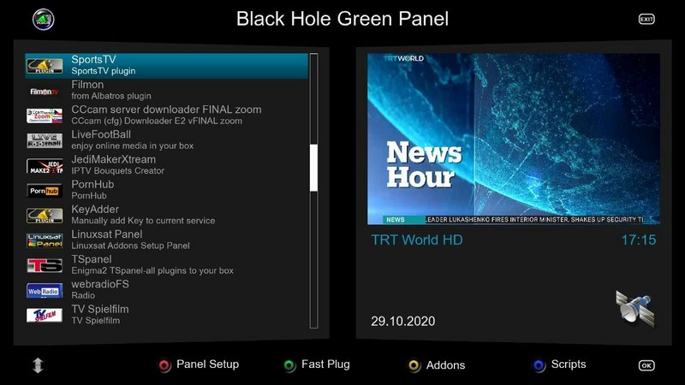Click the EXIT key icon
The height and width of the screenshot is (385, 685).
pos(646,19)
